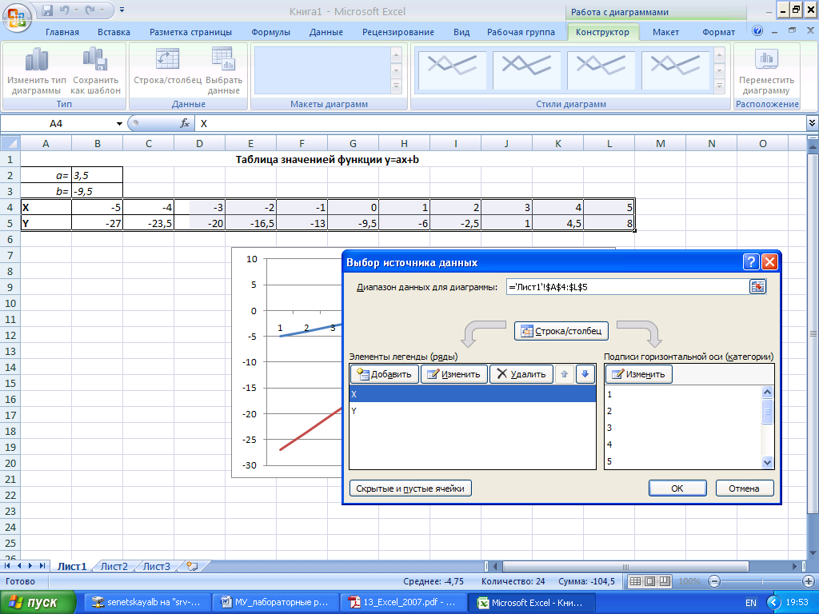Expand the chart layouts gallery
Screen dimensions: 819x614
[x=396, y=86]
